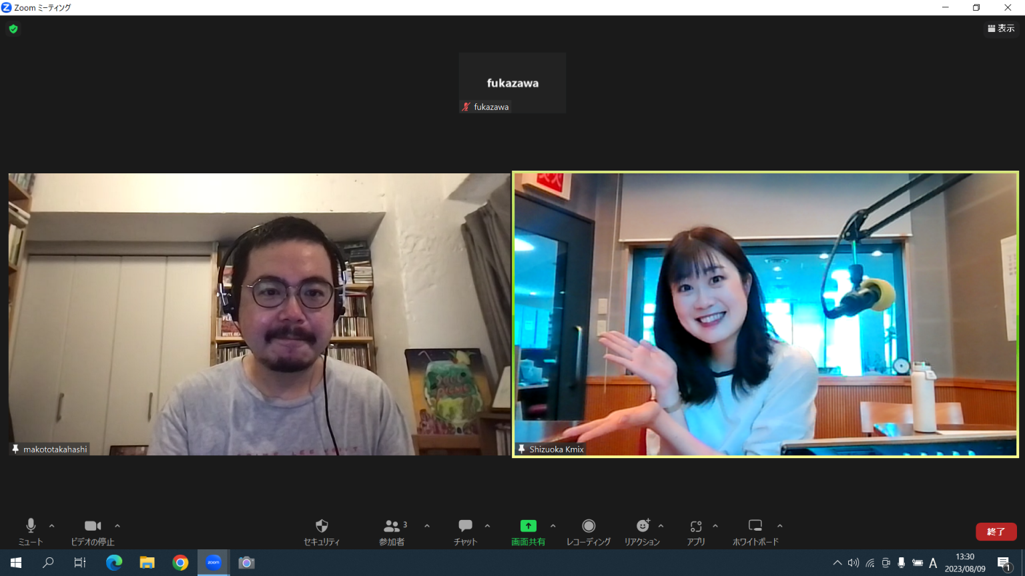Image resolution: width=1025 pixels, height=576 pixels.
Task: Click the green encryption shield icon
Action: coord(13,29)
